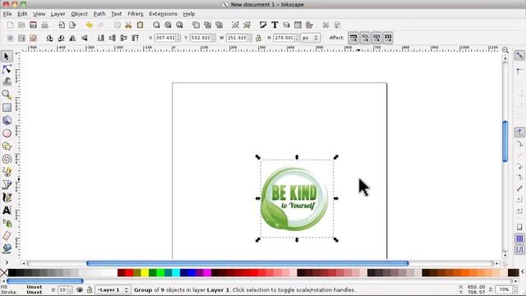This screenshot has height=296, width=526.
Task: Open the Object menu
Action: [79, 14]
